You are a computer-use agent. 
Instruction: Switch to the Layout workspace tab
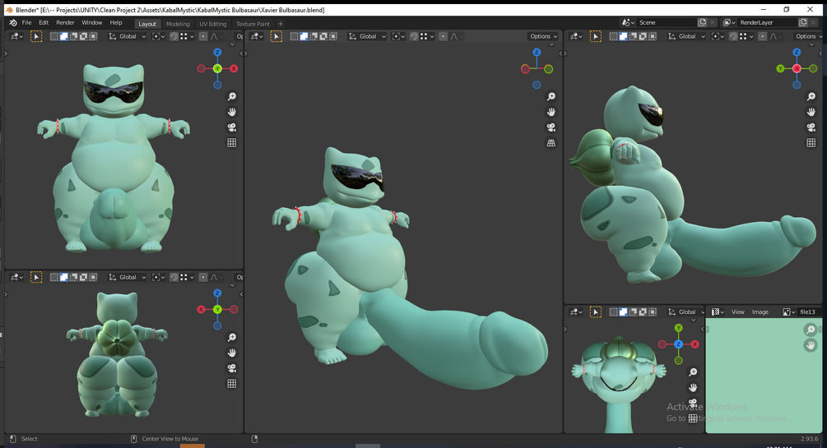[147, 24]
